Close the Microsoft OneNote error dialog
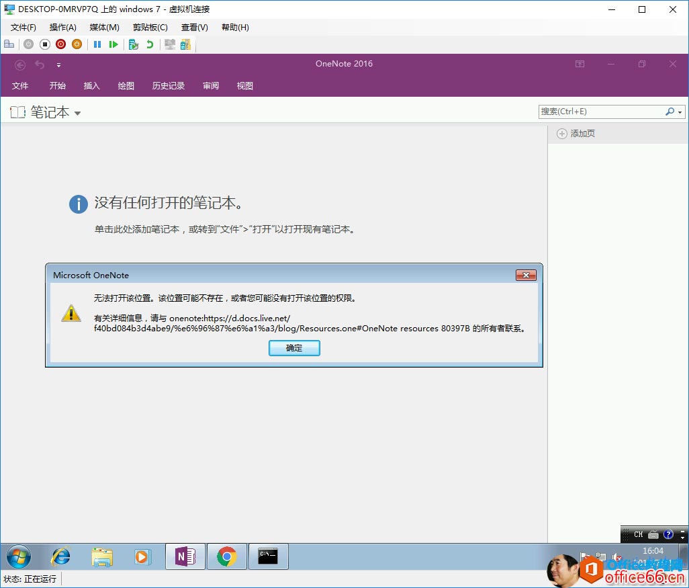 click(x=526, y=276)
